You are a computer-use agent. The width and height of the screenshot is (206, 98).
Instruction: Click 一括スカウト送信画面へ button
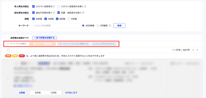pyautogui.click(x=42, y=44)
